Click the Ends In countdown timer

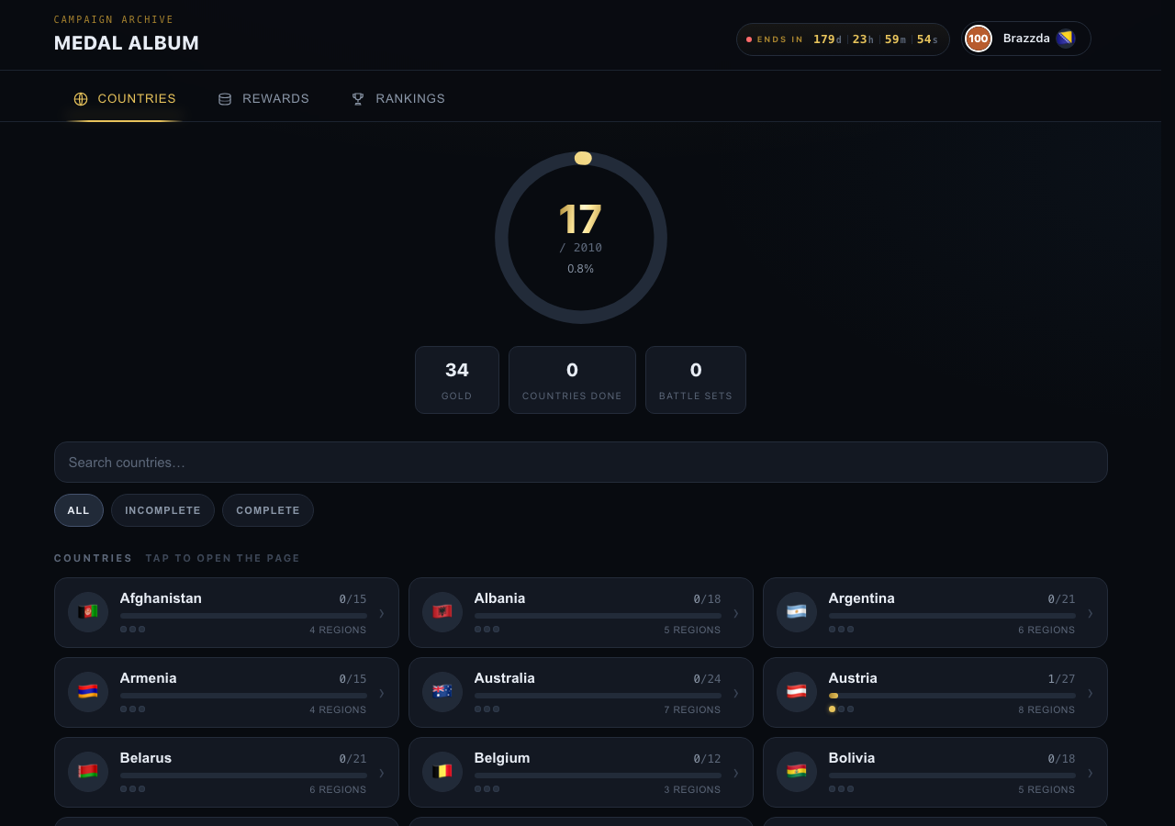[843, 39]
